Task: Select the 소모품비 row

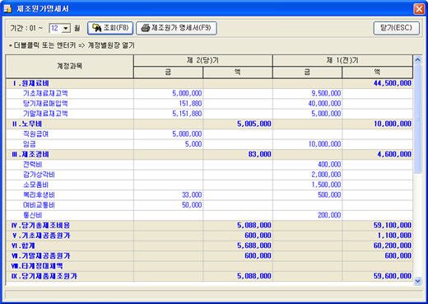Action: pyautogui.click(x=209, y=185)
